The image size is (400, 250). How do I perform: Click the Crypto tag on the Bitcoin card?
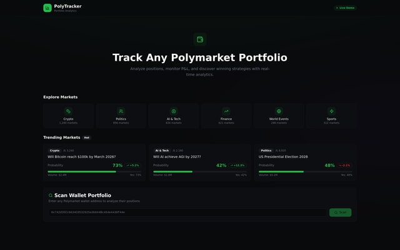point(55,151)
